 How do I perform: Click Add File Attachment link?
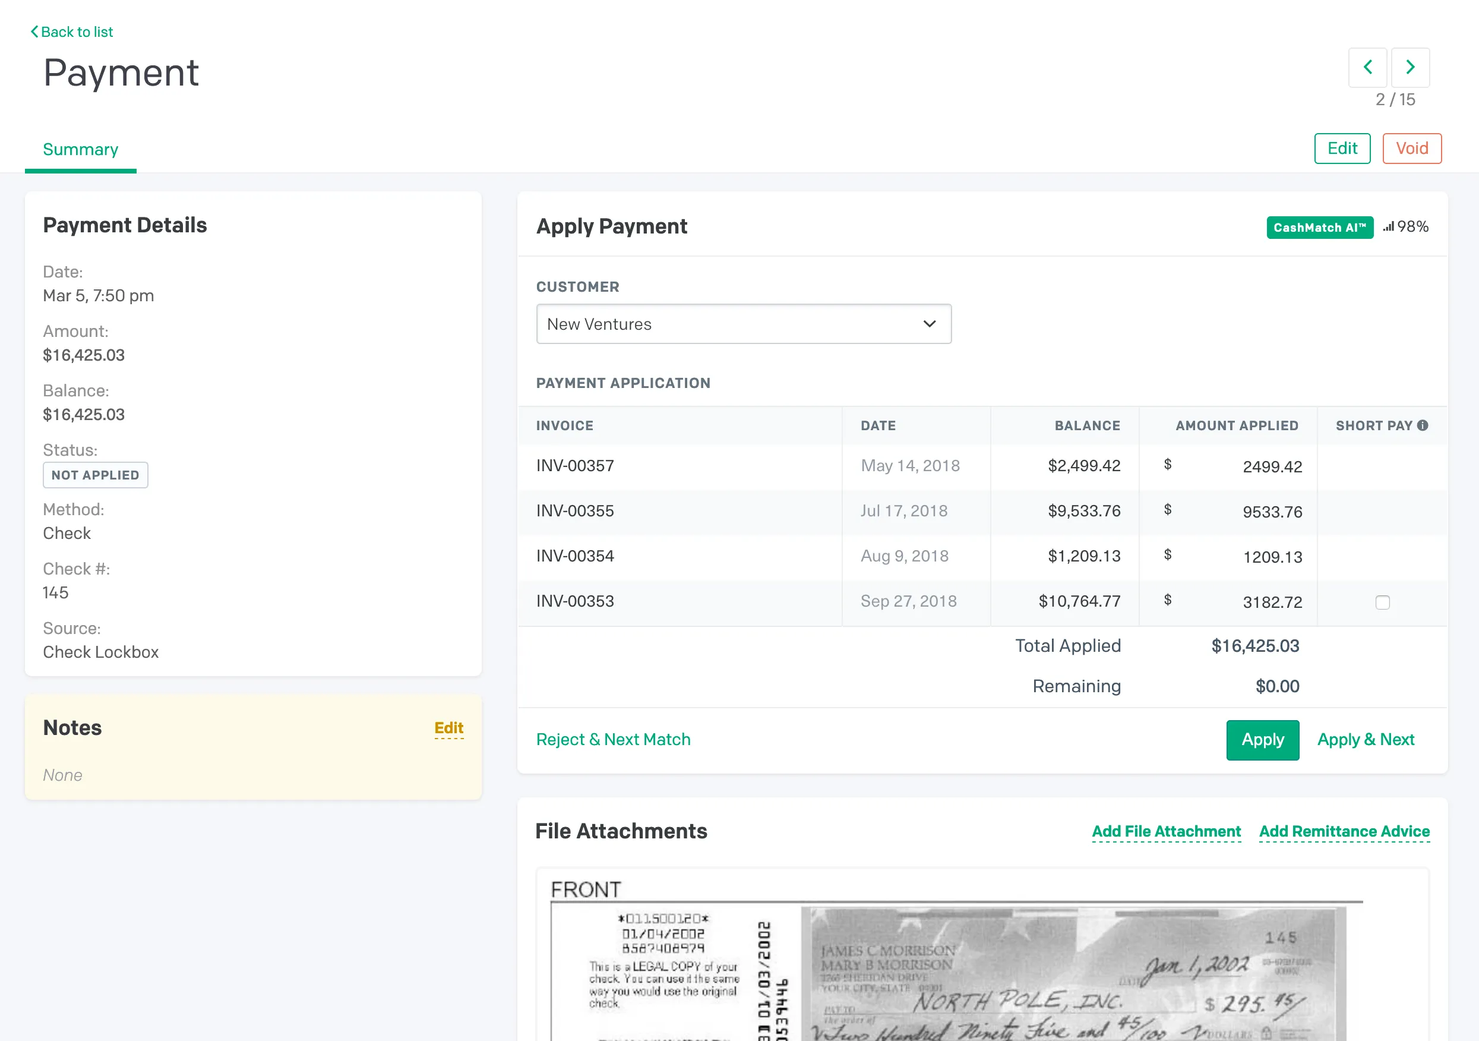pos(1167,831)
